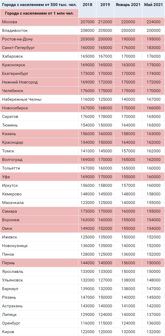Click Ростов-на-Дону's 2018 value 203000

pos(87,39)
